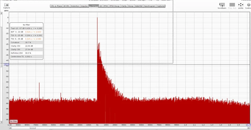Image resolution: width=251 pixels, height=130 pixels.
Task: View the Waterfall tab
Action: coord(138,6)
